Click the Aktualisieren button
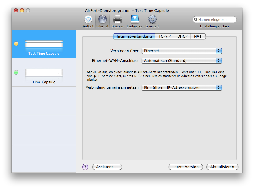254x189 pixels. pos(222,167)
